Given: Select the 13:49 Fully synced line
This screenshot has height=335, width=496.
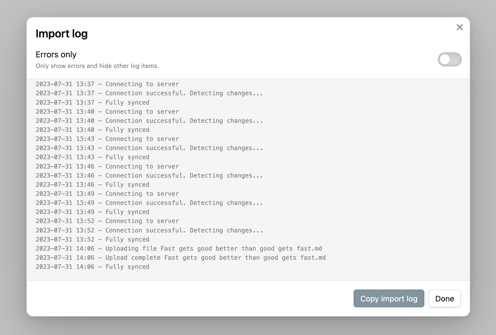Looking at the screenshot, I should pos(92,212).
